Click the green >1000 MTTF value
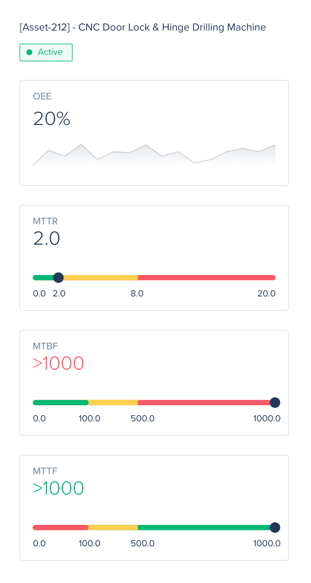 coord(59,489)
